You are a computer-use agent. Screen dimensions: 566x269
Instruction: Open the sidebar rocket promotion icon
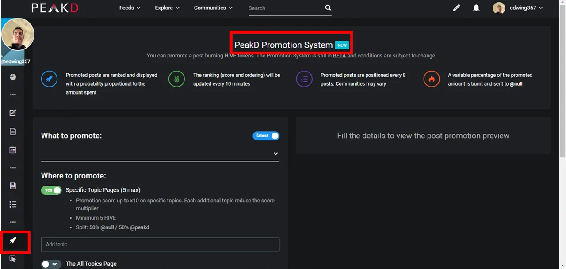tap(13, 241)
